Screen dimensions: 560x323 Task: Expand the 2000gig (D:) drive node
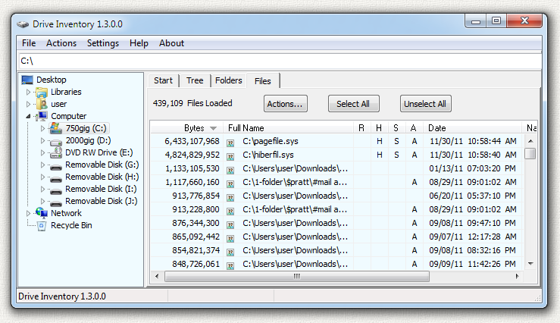(x=43, y=141)
